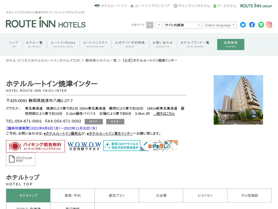The image size is (278, 209).
Task: Select the 大浴場 tab
Action: (161, 195)
